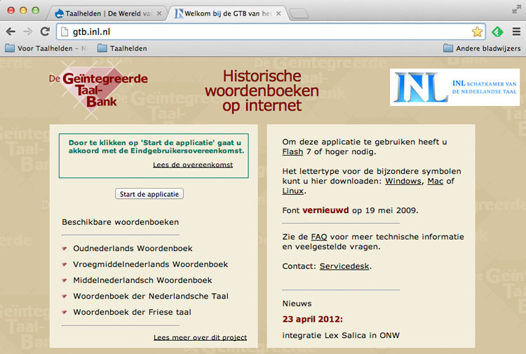Image resolution: width=526 pixels, height=354 pixels.
Task: Open a new tab with the blank tab button
Action: [x=299, y=14]
